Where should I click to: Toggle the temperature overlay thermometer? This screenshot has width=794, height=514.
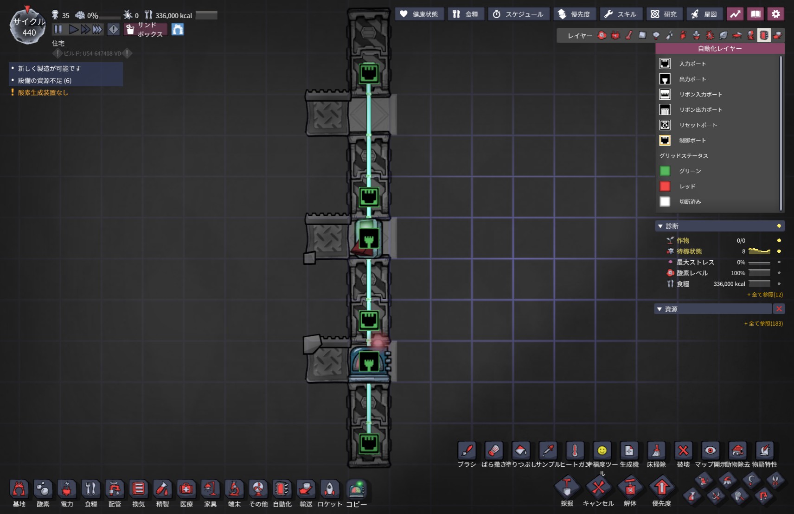click(x=629, y=35)
